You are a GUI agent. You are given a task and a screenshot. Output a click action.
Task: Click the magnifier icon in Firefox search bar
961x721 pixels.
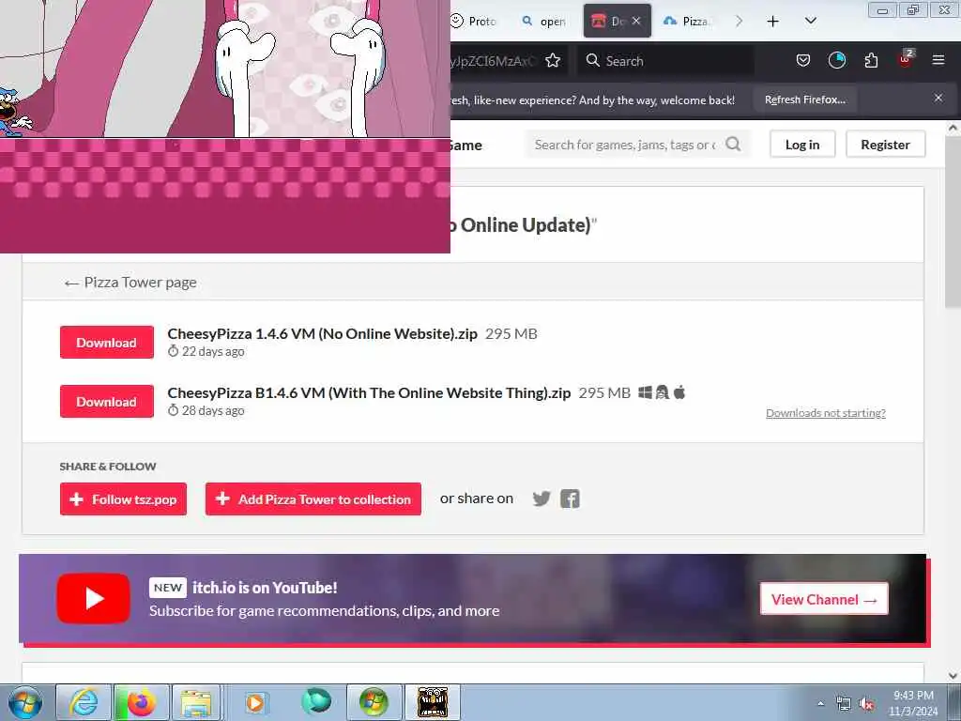pyautogui.click(x=592, y=60)
